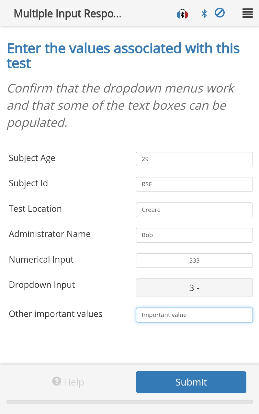Open the hamburger menu
259x414 pixels.
[247, 13]
